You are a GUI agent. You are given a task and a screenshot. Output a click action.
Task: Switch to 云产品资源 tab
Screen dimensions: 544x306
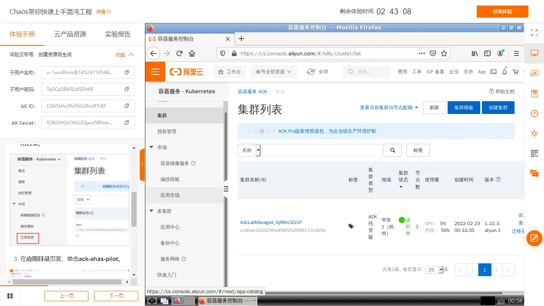tap(70, 34)
